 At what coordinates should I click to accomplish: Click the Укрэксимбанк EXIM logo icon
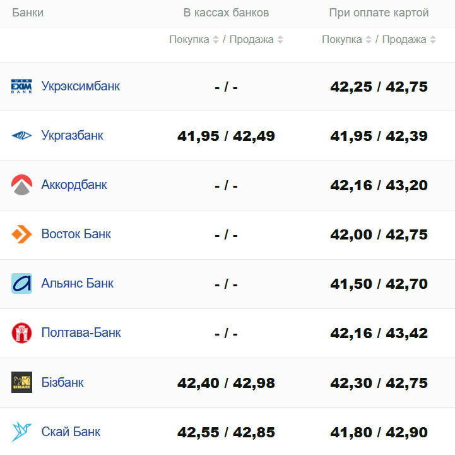point(21,86)
